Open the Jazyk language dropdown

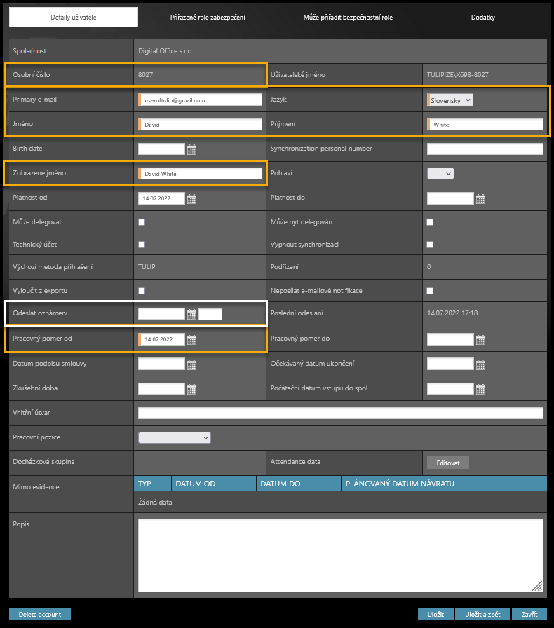point(451,100)
